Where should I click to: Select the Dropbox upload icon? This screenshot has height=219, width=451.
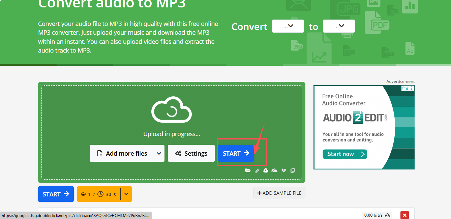283,170
